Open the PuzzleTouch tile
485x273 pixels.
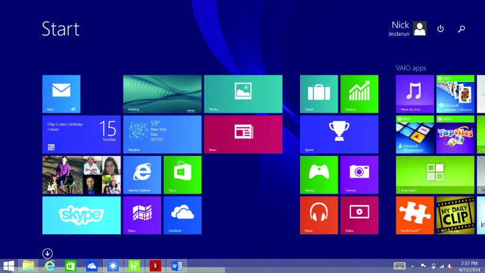pyautogui.click(x=415, y=215)
